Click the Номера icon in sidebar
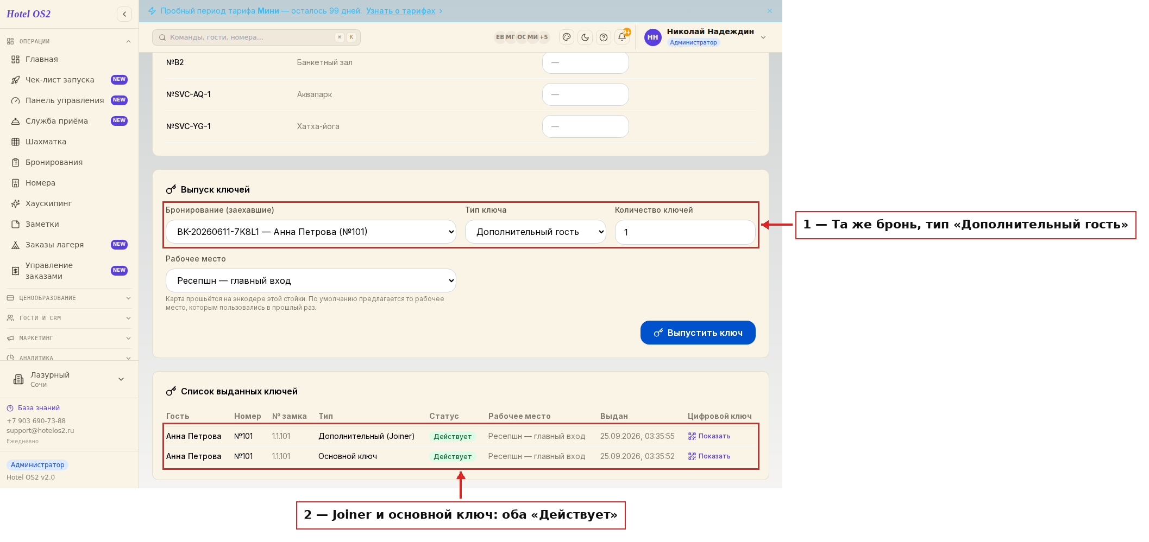Viewport: 1149px width, 542px height. click(x=16, y=183)
